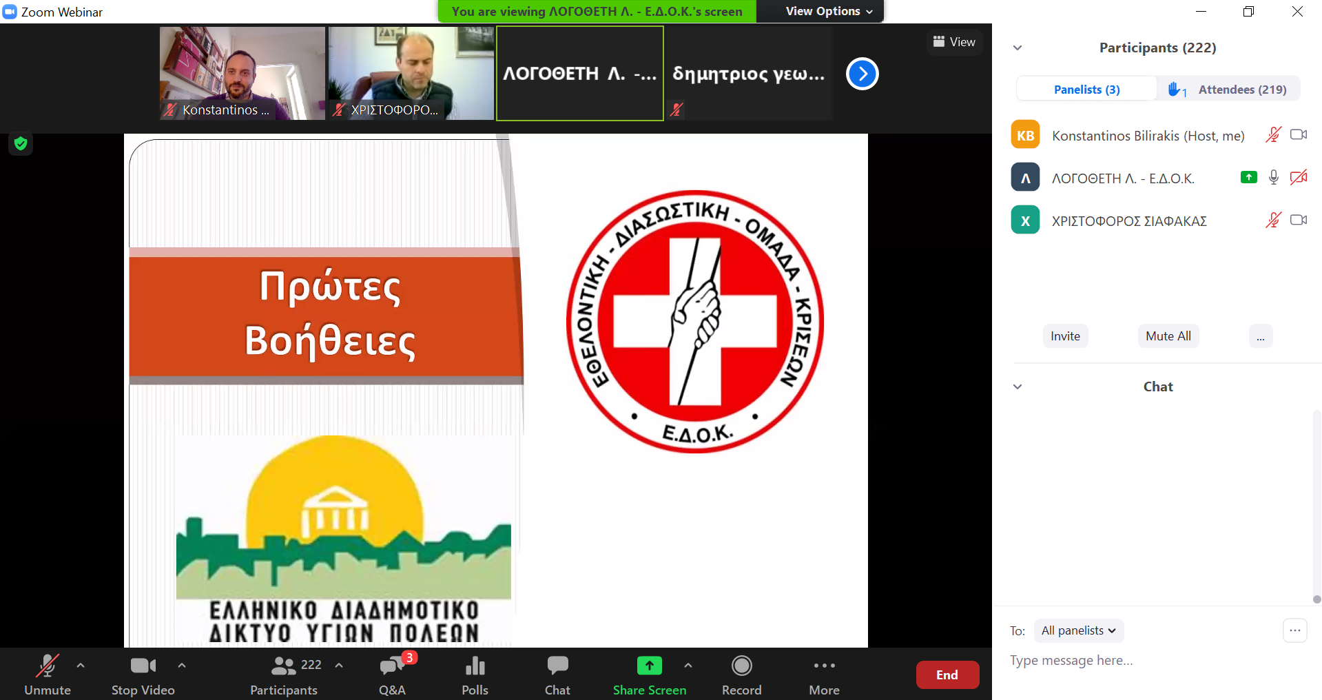Click X avatar of ΧΡΙΣΤΟΦΟΡΟΣ ΣΙΑΦΑΚΑΣ
Viewport: 1322px width, 700px height.
pos(1025,220)
